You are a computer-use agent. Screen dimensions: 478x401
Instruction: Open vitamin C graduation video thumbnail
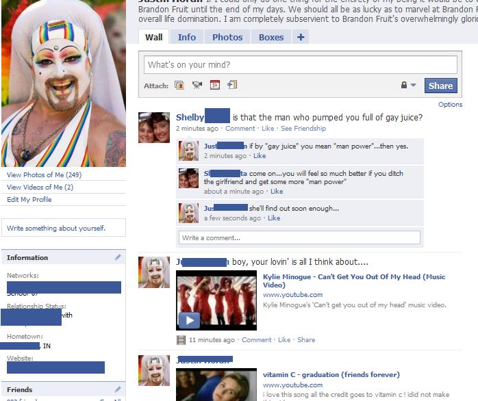click(x=216, y=385)
